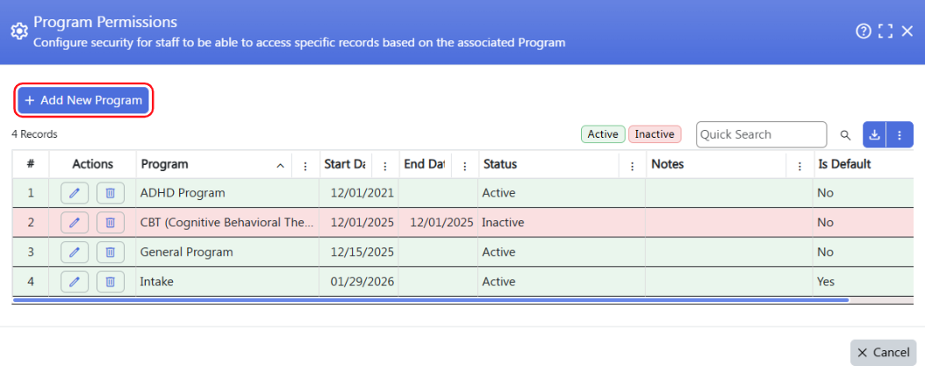Edit the ADHD Program row
The height and width of the screenshot is (373, 925).
(75, 193)
